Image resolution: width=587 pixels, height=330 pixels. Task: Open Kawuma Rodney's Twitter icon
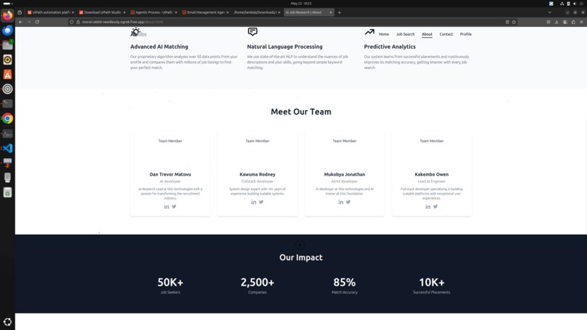[261, 202]
